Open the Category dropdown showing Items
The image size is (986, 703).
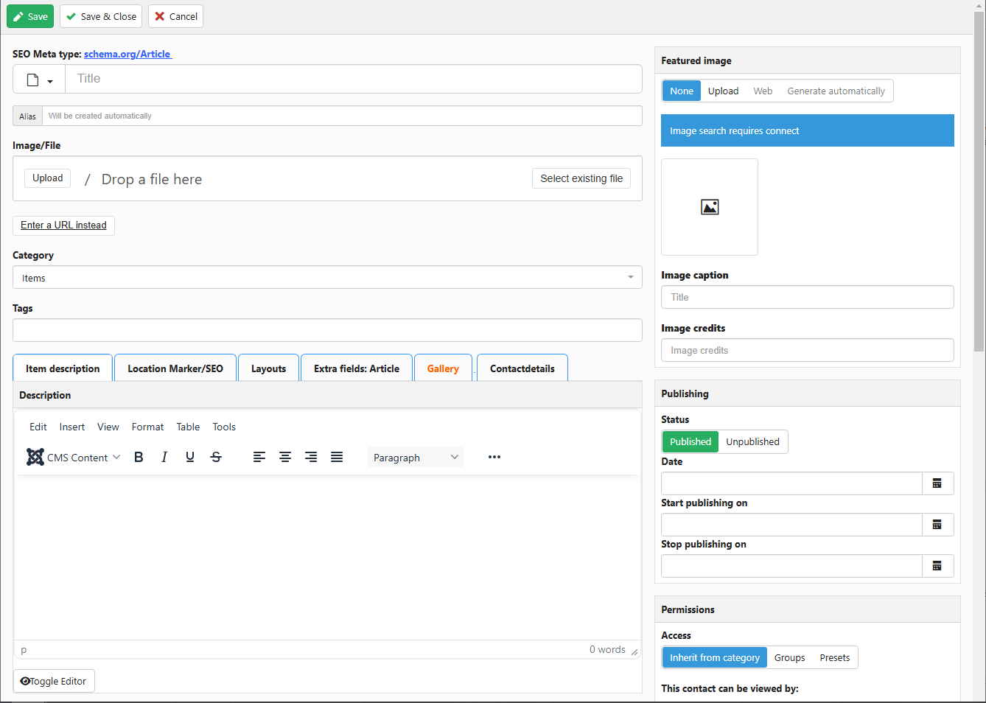(x=327, y=278)
